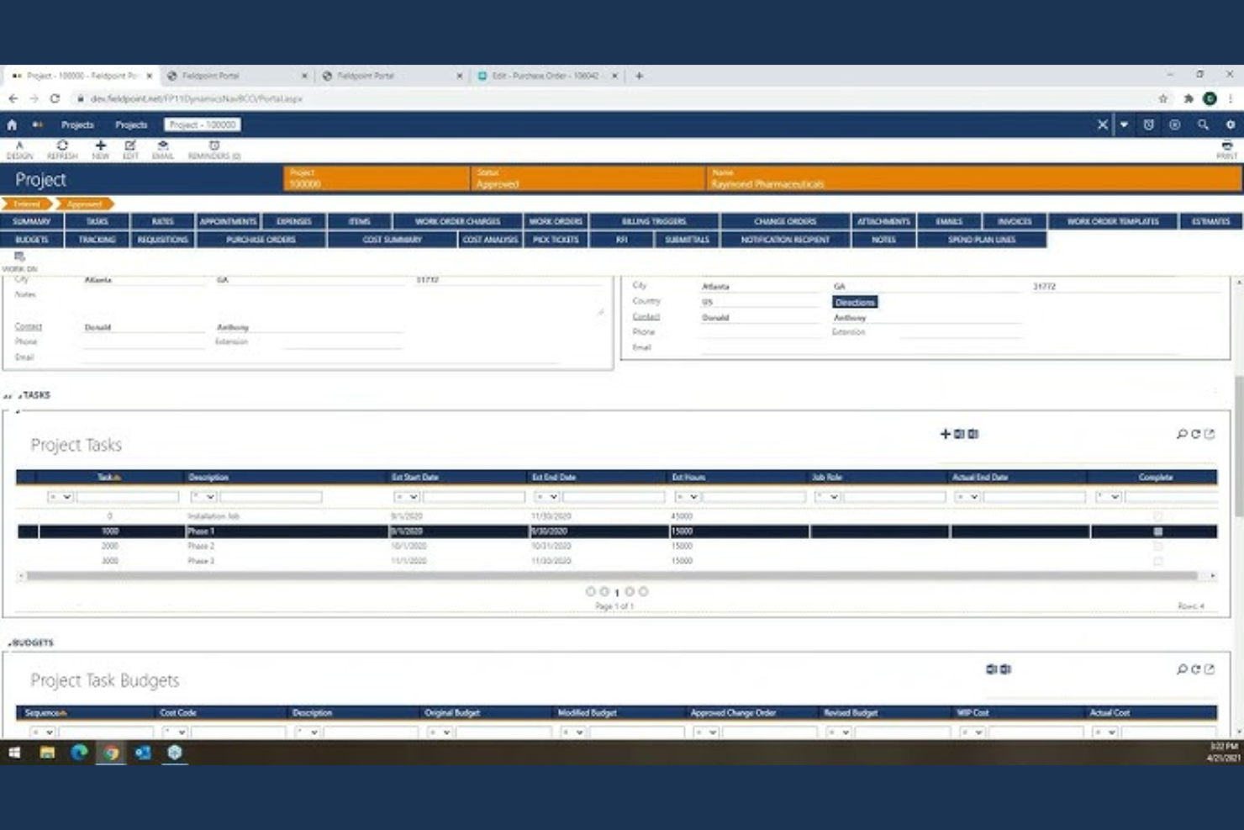The height and width of the screenshot is (830, 1244).
Task: Switch to the Change Orders tab
Action: tap(785, 221)
